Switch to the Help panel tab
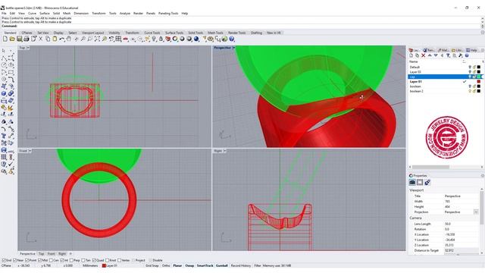Image resolution: width=485 pixels, height=273 pixels. point(471,50)
